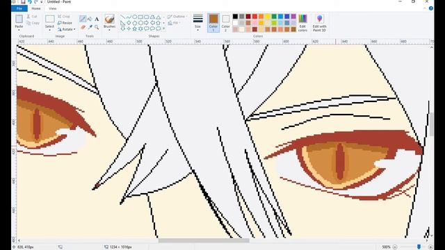Switch to the Home tab
The image size is (445, 250).
(x=35, y=8)
